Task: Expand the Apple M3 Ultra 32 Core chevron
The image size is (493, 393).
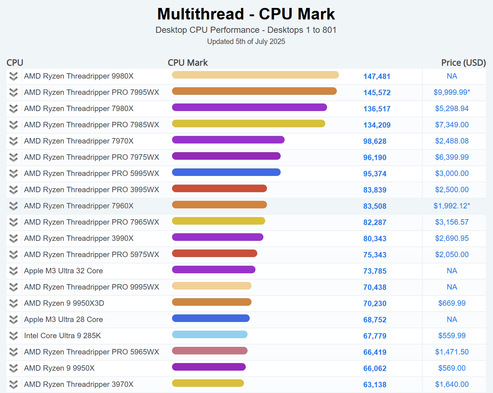Action: click(13, 271)
